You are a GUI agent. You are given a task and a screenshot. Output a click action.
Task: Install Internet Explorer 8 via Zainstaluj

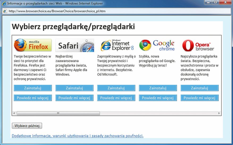(116, 88)
